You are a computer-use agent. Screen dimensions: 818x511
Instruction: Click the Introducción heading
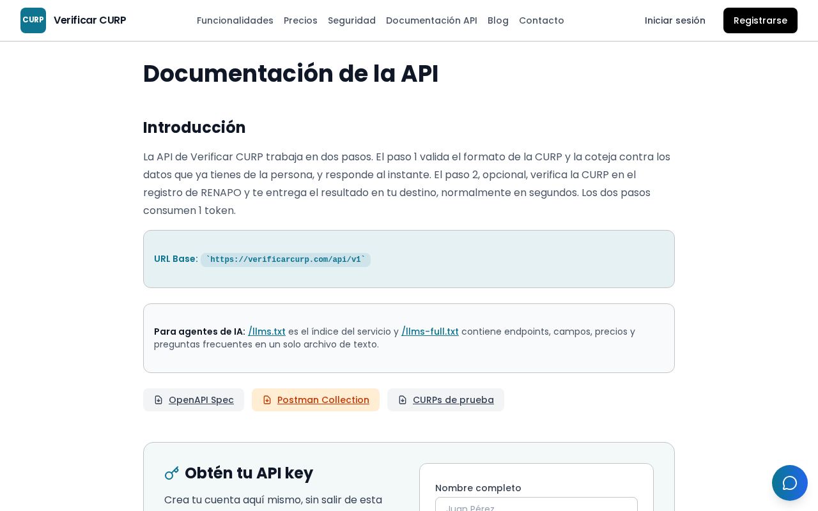(194, 128)
